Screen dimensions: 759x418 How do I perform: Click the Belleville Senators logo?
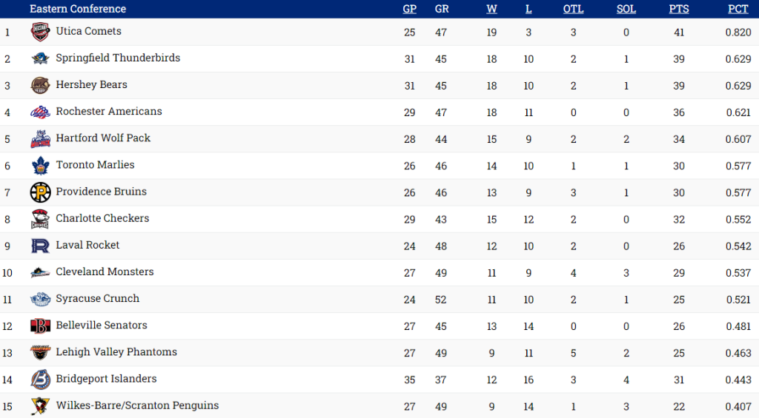pos(40,326)
